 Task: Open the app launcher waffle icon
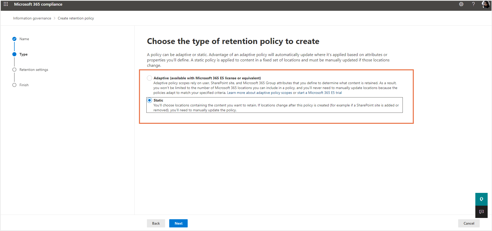point(6,4)
